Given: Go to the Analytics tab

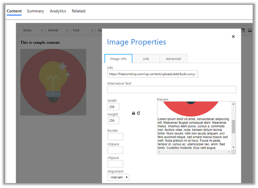Looking at the screenshot, I should [x=58, y=11].
